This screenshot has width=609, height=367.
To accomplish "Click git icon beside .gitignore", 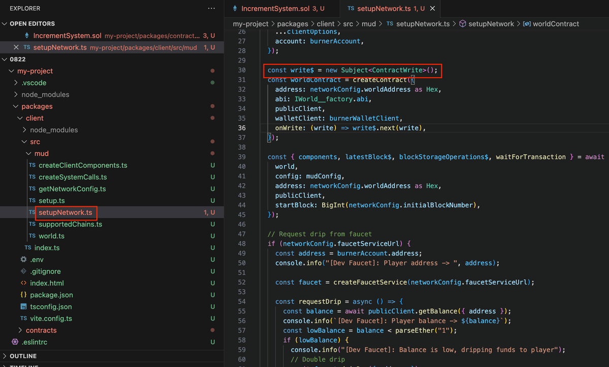I will point(23,271).
